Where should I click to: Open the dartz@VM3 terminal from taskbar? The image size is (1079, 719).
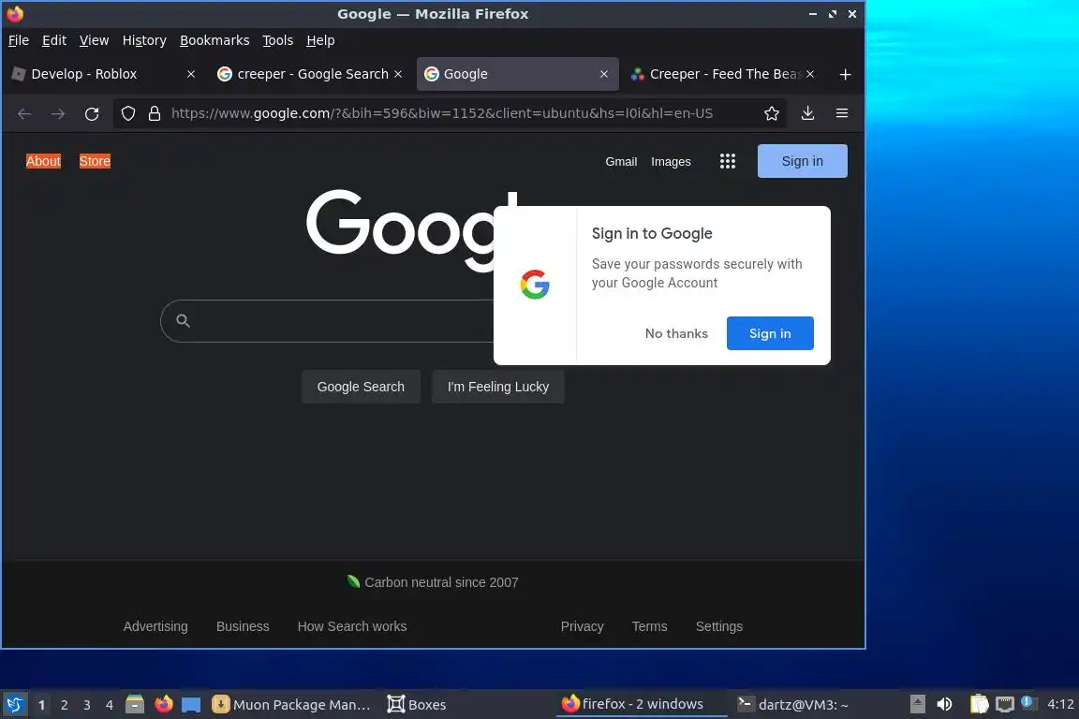792,705
